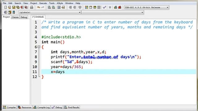Click the Toggle bookmarks icon
The image size is (198, 111).
point(10,12)
